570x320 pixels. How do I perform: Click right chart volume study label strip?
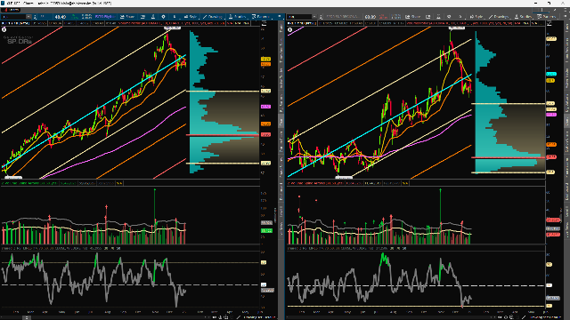pos(348,183)
